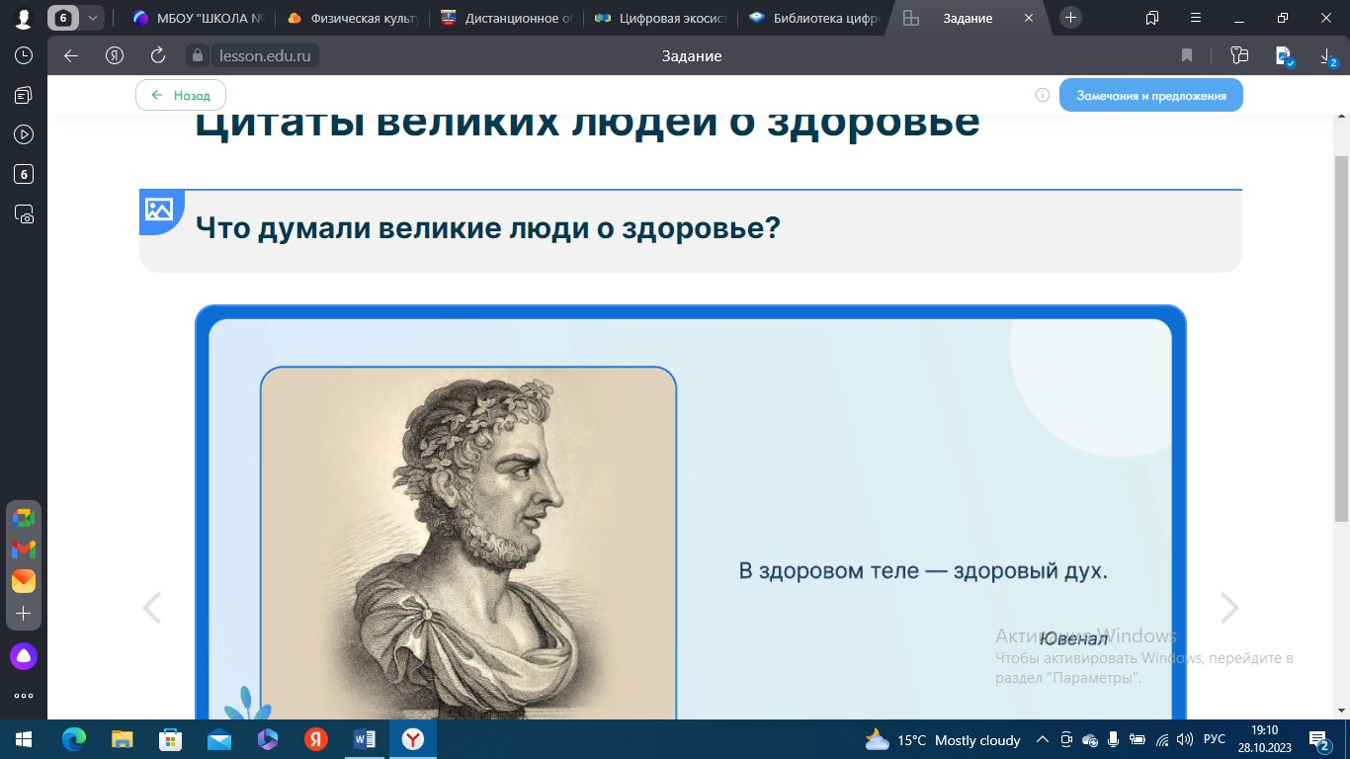Open Google Meet from the sidebar
Image resolution: width=1350 pixels, height=759 pixels.
click(x=24, y=518)
